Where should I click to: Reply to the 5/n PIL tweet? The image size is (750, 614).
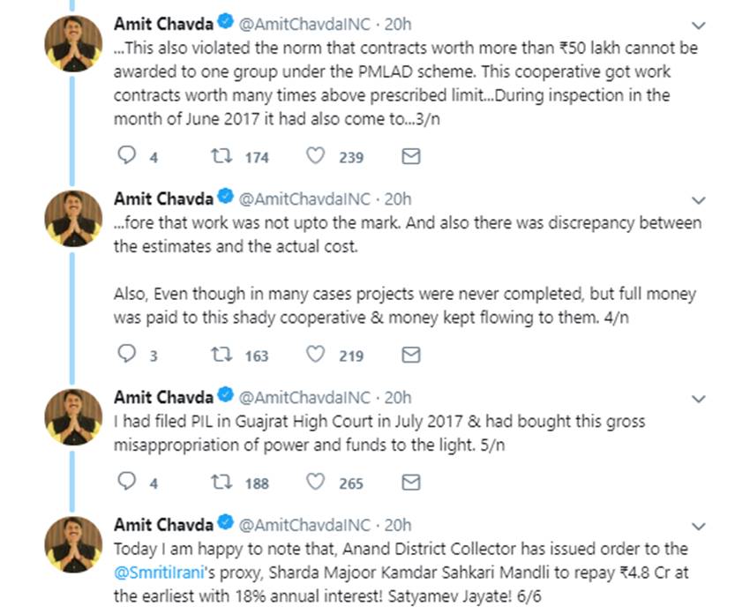click(x=127, y=483)
